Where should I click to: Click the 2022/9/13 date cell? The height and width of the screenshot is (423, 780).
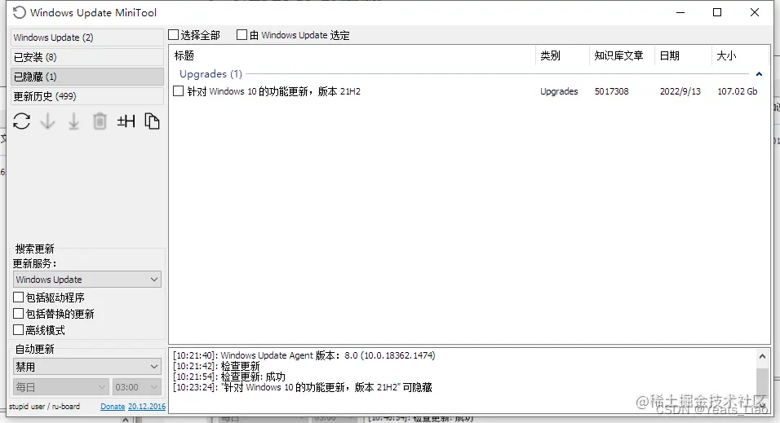tap(680, 91)
